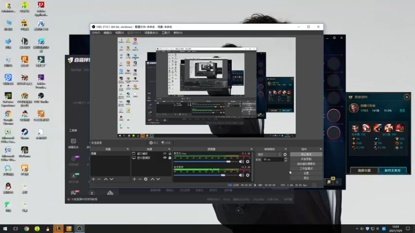Screen dimensions: 415x233
Task: Open OBS Studio desktop shortcut
Action: pyautogui.click(x=41, y=98)
